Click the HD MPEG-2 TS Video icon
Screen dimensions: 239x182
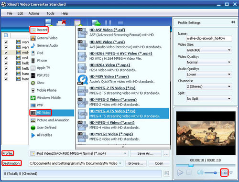83,91
